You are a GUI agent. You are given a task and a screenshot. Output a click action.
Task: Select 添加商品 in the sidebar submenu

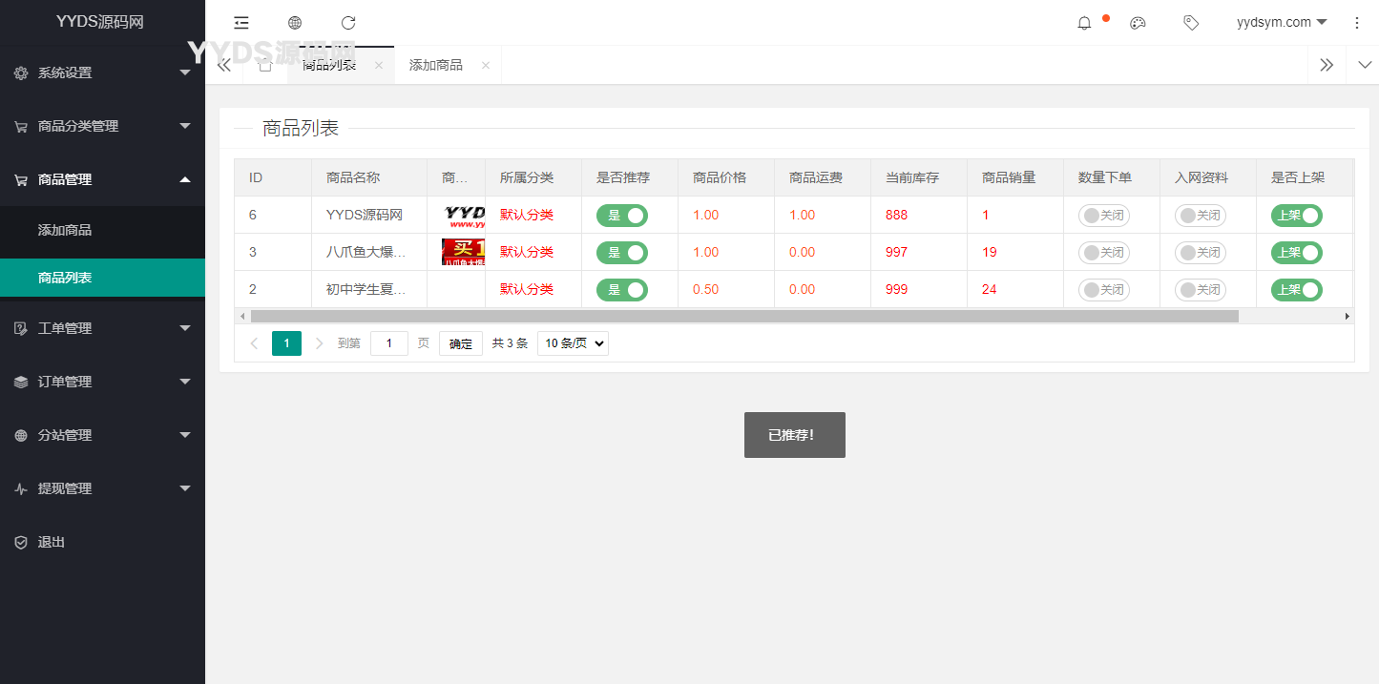pos(65,230)
